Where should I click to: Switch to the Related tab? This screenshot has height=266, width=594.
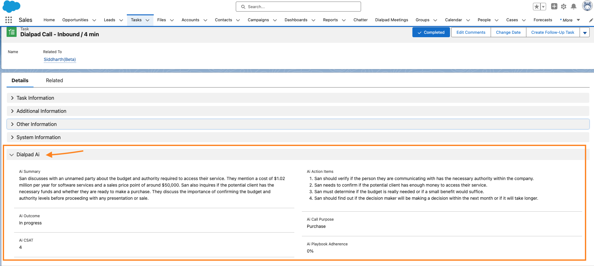click(x=54, y=81)
